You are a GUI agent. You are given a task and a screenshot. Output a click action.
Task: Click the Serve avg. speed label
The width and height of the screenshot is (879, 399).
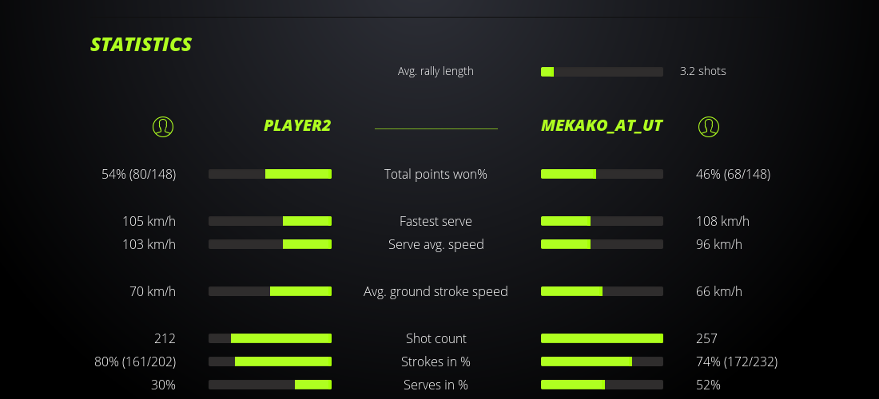(436, 244)
